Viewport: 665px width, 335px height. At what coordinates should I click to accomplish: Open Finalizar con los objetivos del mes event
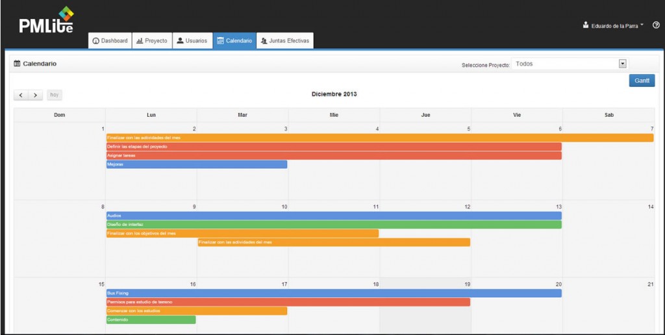[242, 234]
